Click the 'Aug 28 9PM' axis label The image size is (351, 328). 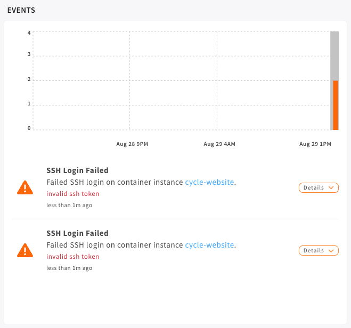point(132,144)
